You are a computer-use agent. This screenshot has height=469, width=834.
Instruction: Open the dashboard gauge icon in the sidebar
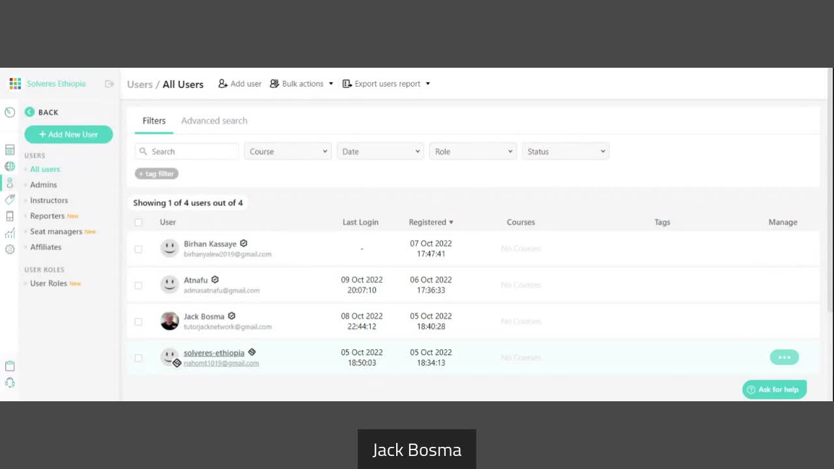[x=10, y=112]
